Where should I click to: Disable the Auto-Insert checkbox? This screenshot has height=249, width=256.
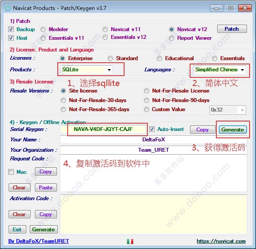click(x=152, y=129)
